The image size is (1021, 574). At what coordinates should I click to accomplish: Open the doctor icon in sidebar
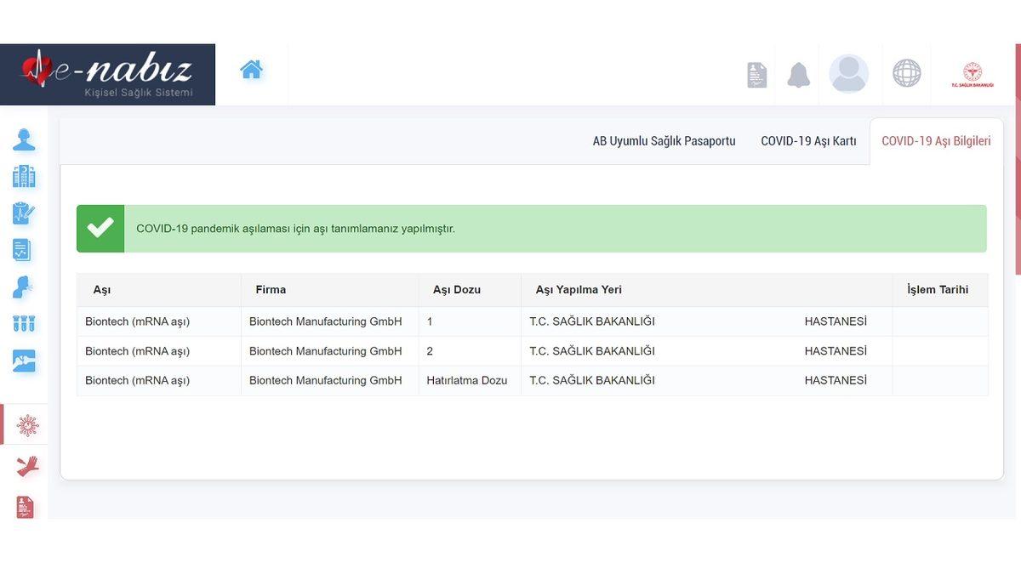tap(24, 139)
